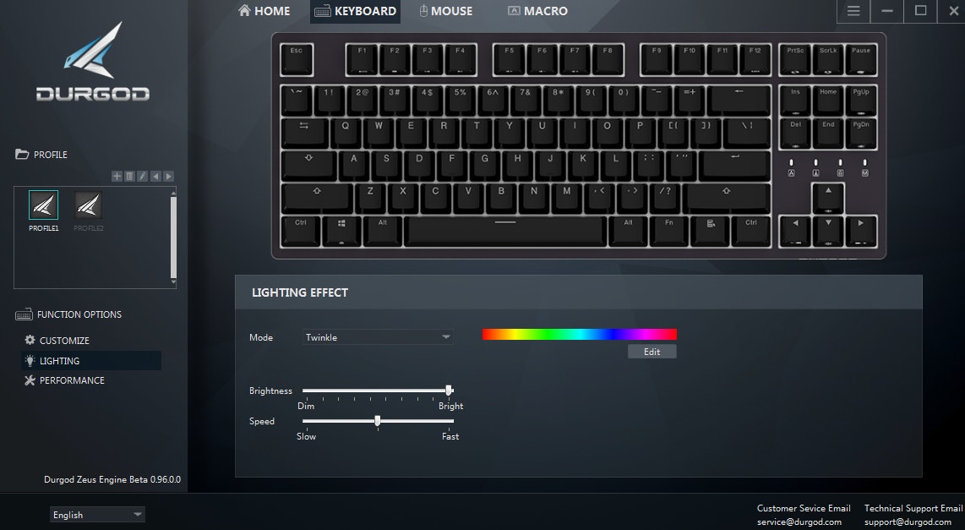The width and height of the screenshot is (965, 530).
Task: Click the Edit color button
Action: [x=652, y=352]
